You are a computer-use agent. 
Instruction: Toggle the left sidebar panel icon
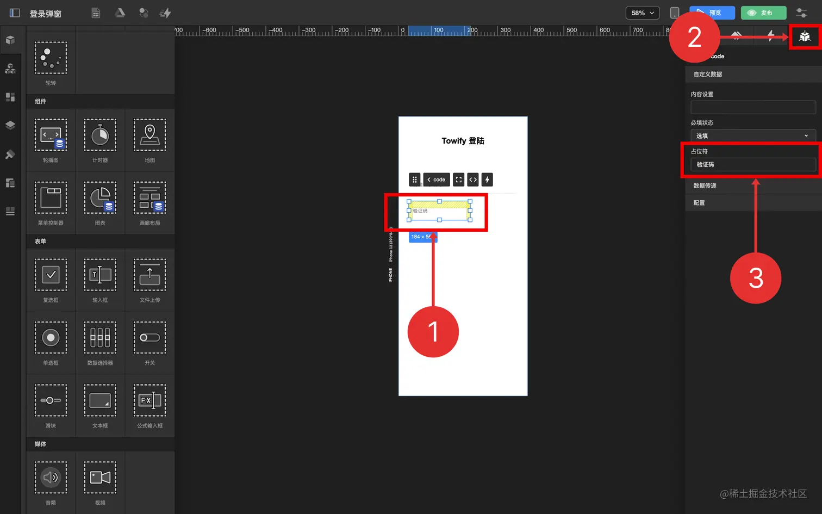15,13
